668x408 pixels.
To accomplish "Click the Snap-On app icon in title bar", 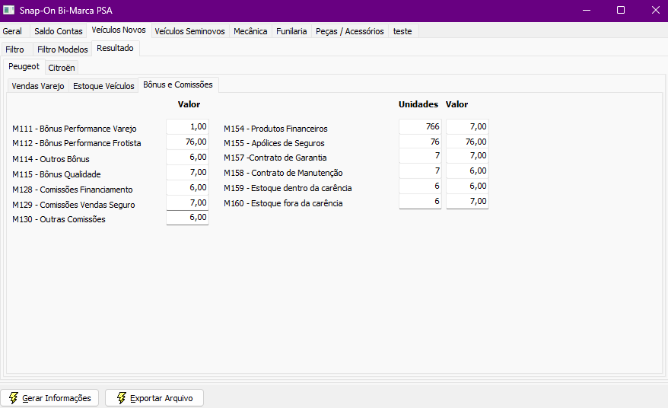I will [x=8, y=10].
